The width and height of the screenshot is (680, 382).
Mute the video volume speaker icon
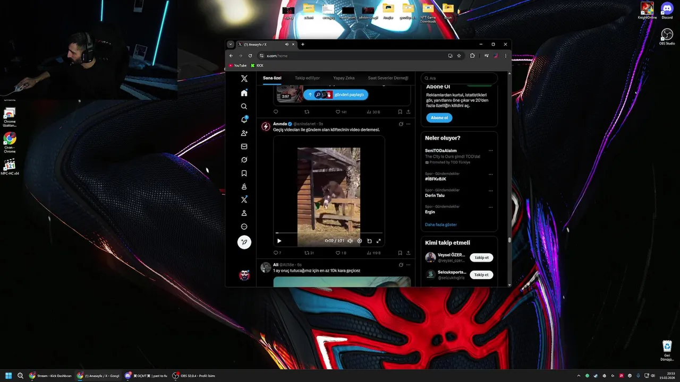[350, 241]
